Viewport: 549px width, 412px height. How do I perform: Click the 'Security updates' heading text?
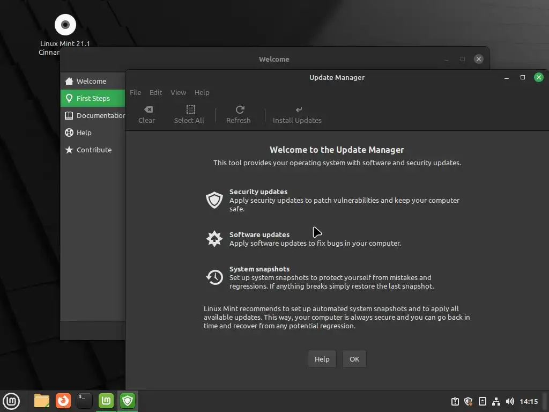[x=258, y=192]
